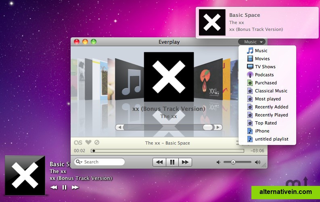Select Music from the source menu
320x202 pixels.
click(267, 51)
